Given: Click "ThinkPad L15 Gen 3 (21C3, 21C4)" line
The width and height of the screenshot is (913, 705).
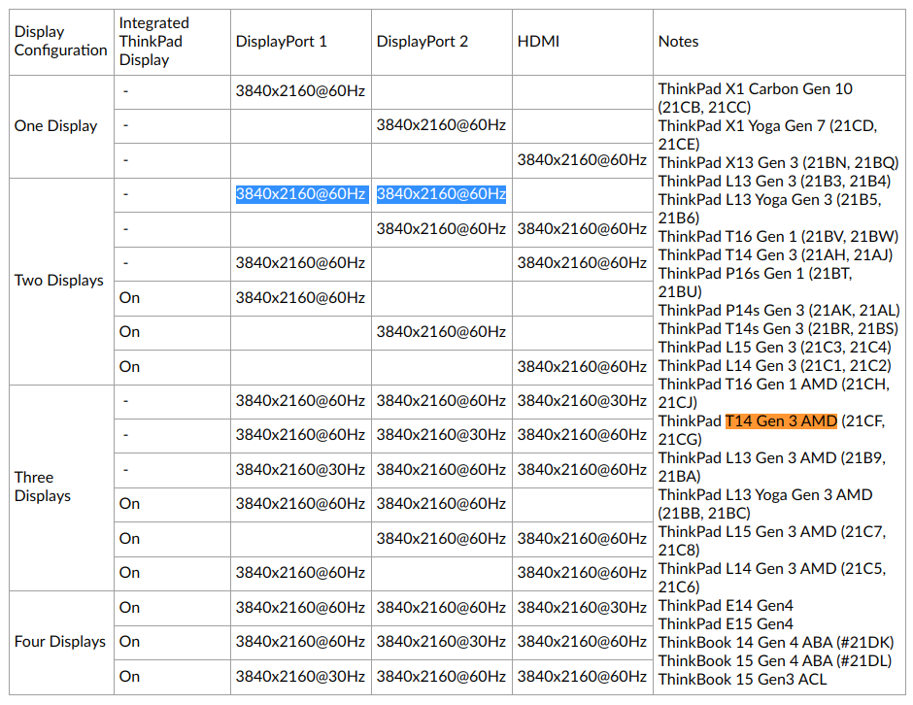Looking at the screenshot, I should [x=775, y=348].
